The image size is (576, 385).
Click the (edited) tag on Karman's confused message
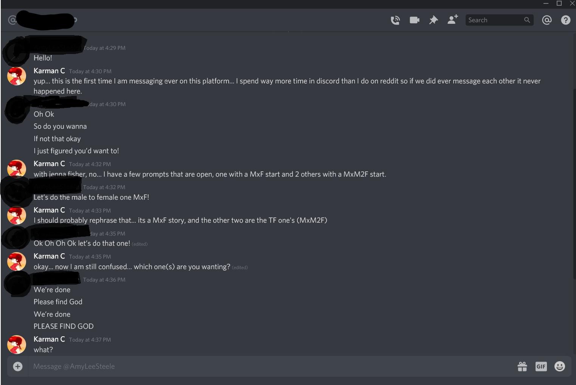point(240,267)
